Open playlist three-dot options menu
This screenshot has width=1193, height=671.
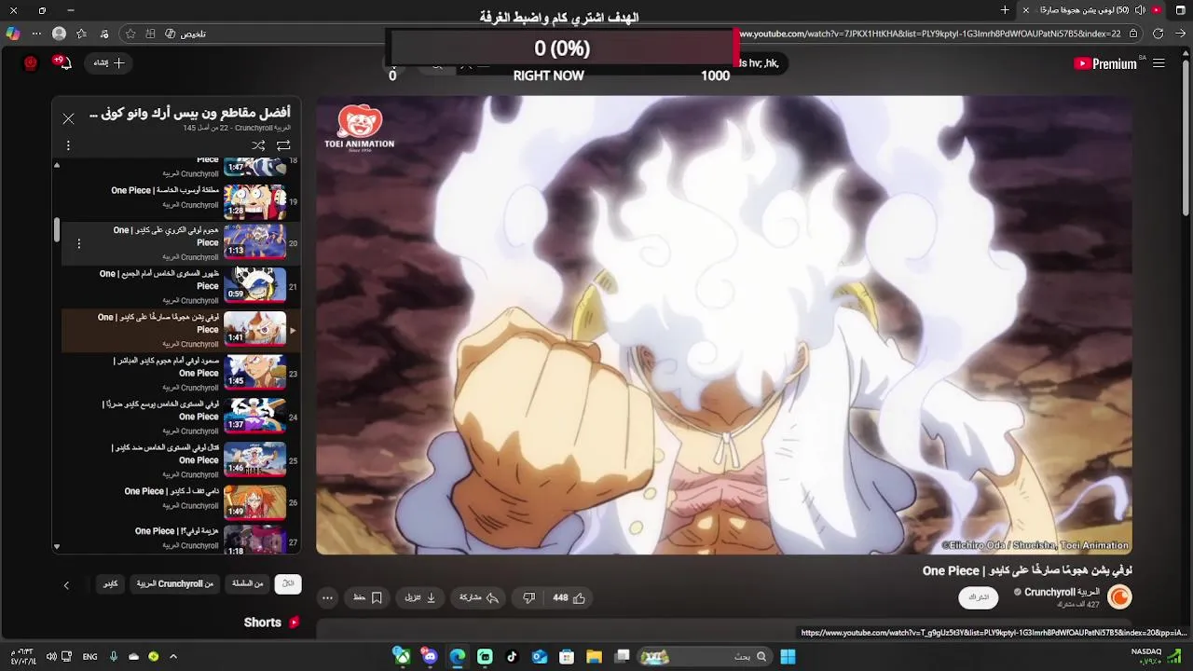68,145
